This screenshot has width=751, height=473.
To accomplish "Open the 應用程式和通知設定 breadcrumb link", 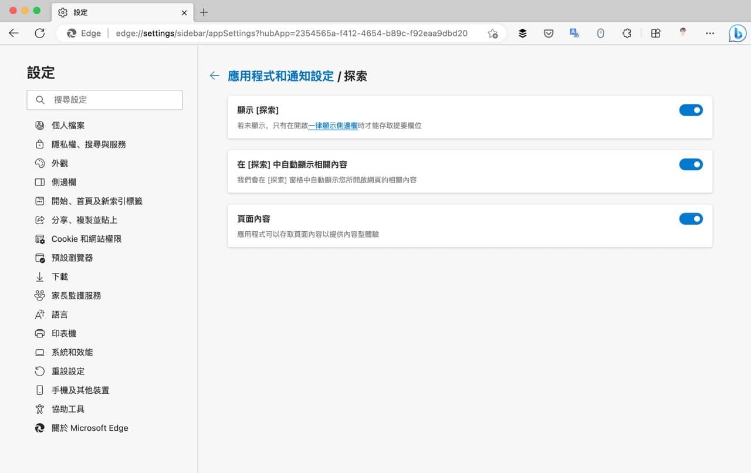I will tap(280, 76).
